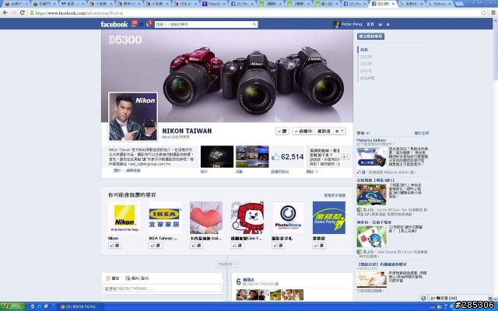Click the game ad thumbnail with green board
Screen dimensions: 498x311
[372, 194]
